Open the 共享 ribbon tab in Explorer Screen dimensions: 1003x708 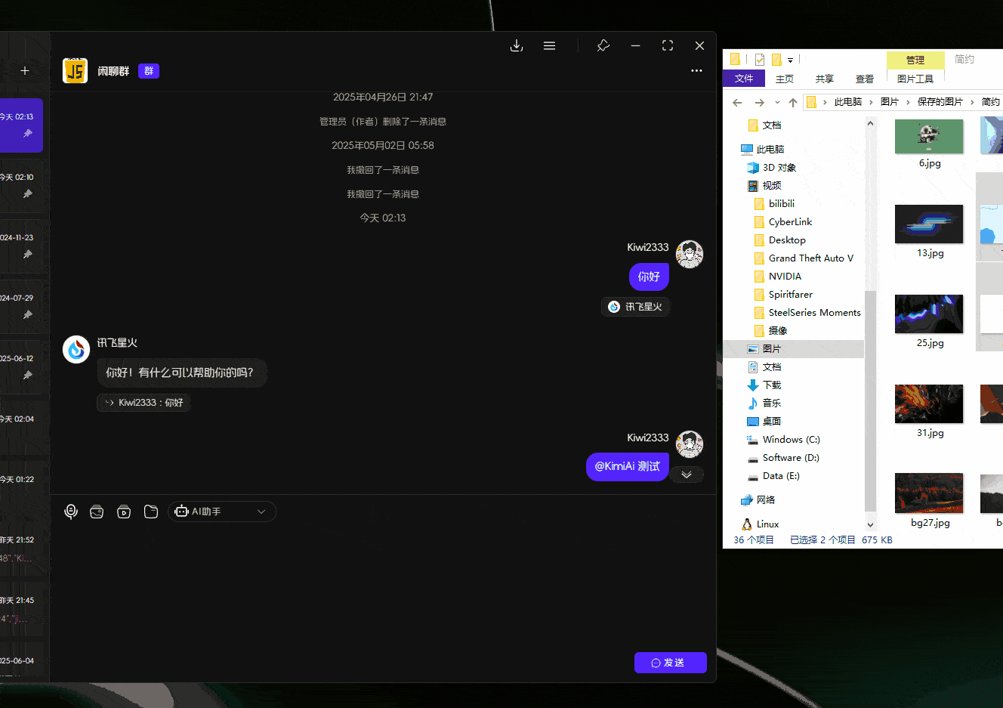[x=825, y=79]
